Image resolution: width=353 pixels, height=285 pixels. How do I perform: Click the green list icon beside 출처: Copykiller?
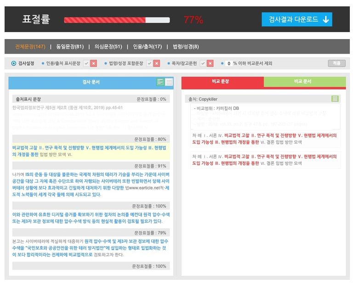(335, 99)
